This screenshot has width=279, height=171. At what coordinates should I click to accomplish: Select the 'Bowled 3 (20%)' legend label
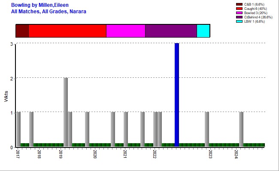tap(255, 13)
